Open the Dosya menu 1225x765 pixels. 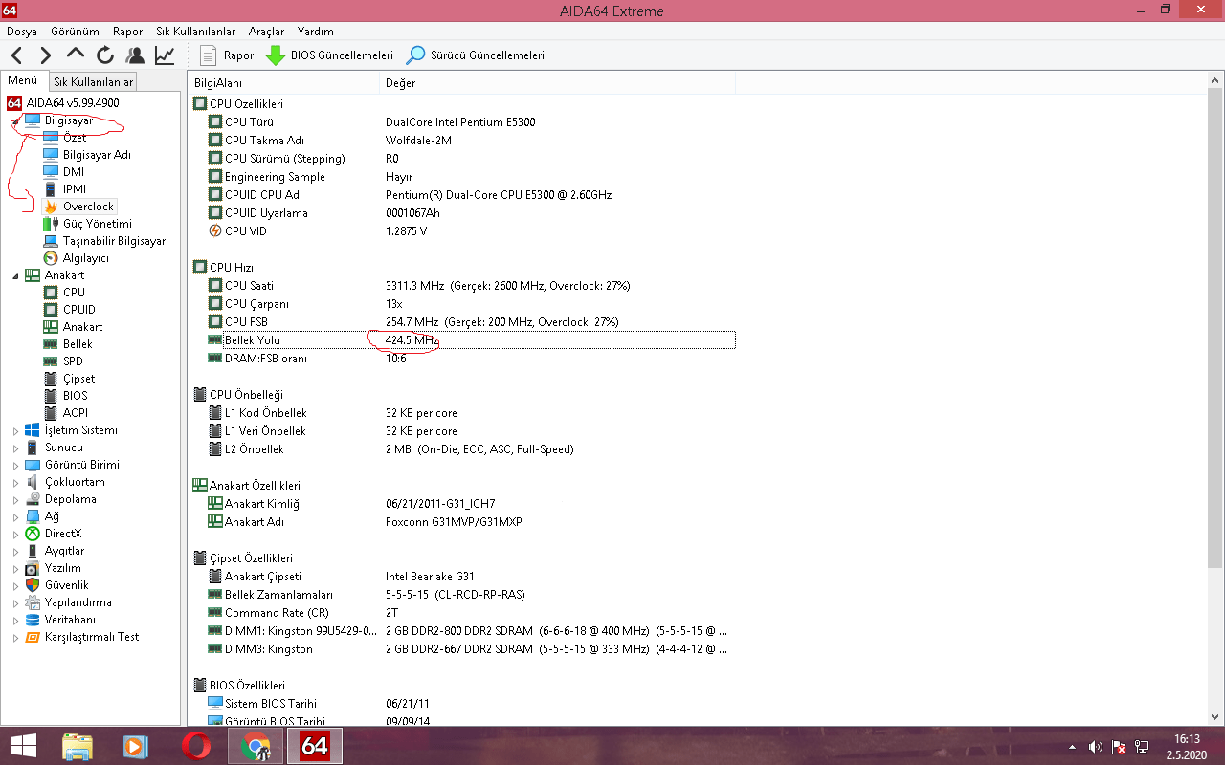pos(22,32)
